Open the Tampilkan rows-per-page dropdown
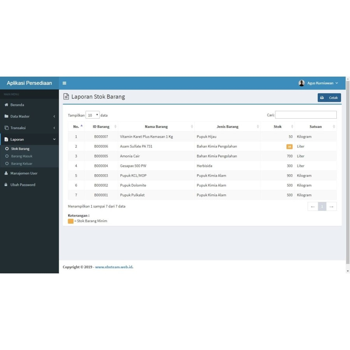Screen dimensions: 350x350 (x=93, y=115)
